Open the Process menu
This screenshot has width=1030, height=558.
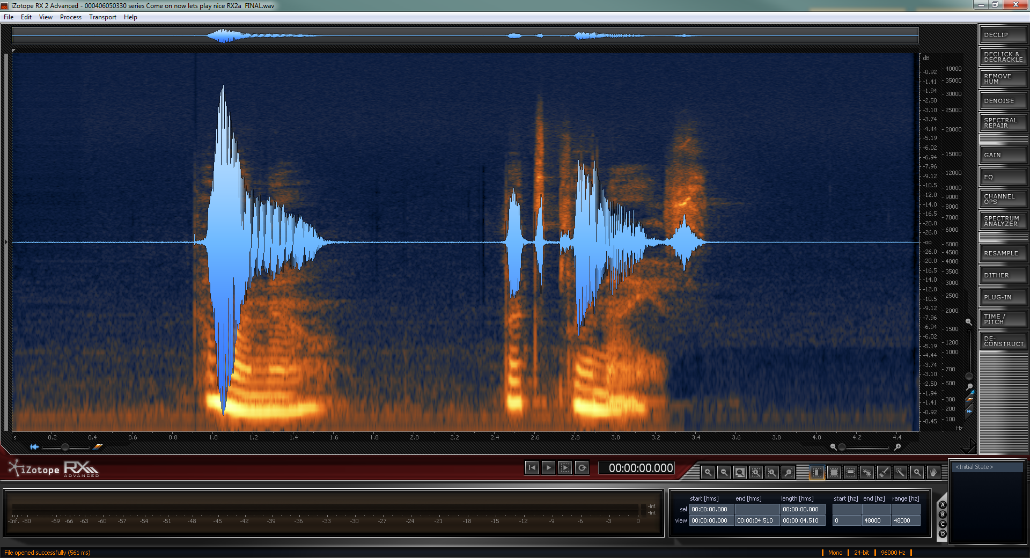[71, 17]
